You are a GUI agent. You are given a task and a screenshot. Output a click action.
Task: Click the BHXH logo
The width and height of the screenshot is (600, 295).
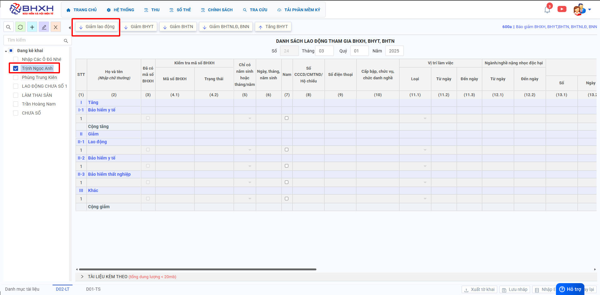tap(32, 9)
